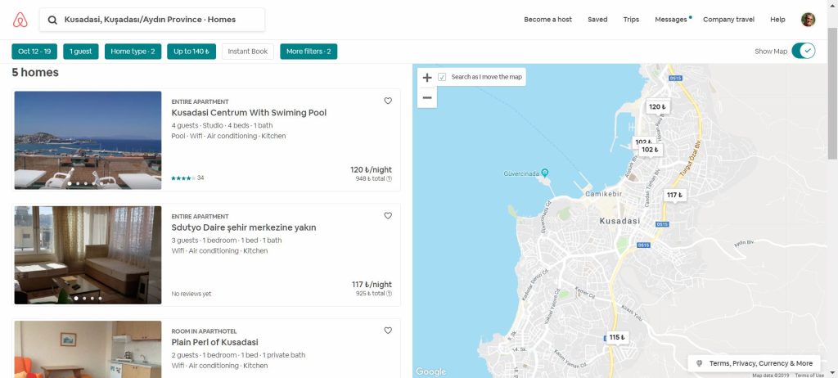This screenshot has height=378, width=838.
Task: Toggle the Instant Book filter
Action: tap(247, 52)
